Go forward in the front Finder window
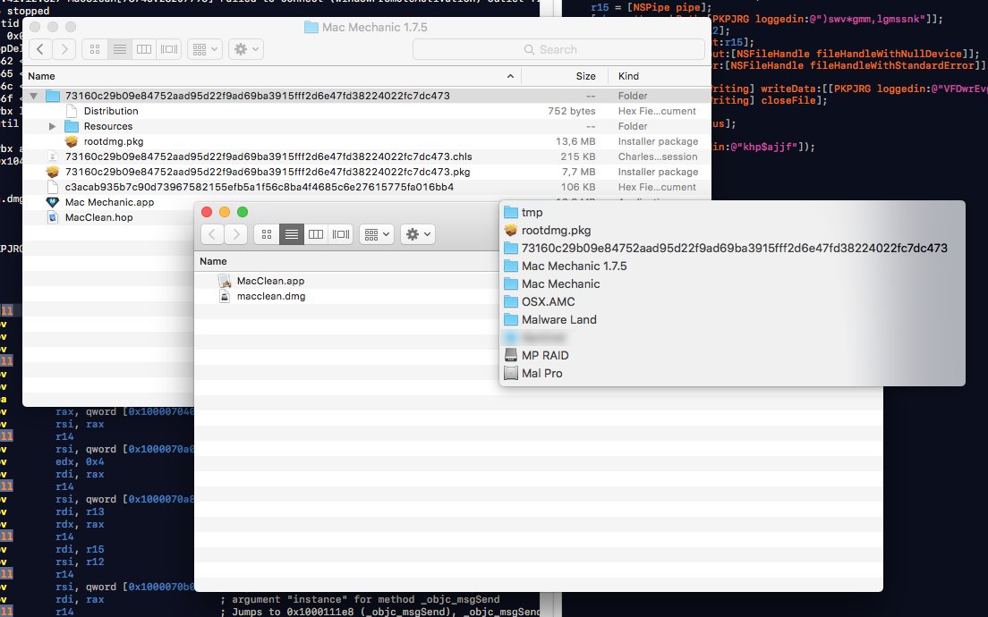The height and width of the screenshot is (617, 988). point(236,234)
